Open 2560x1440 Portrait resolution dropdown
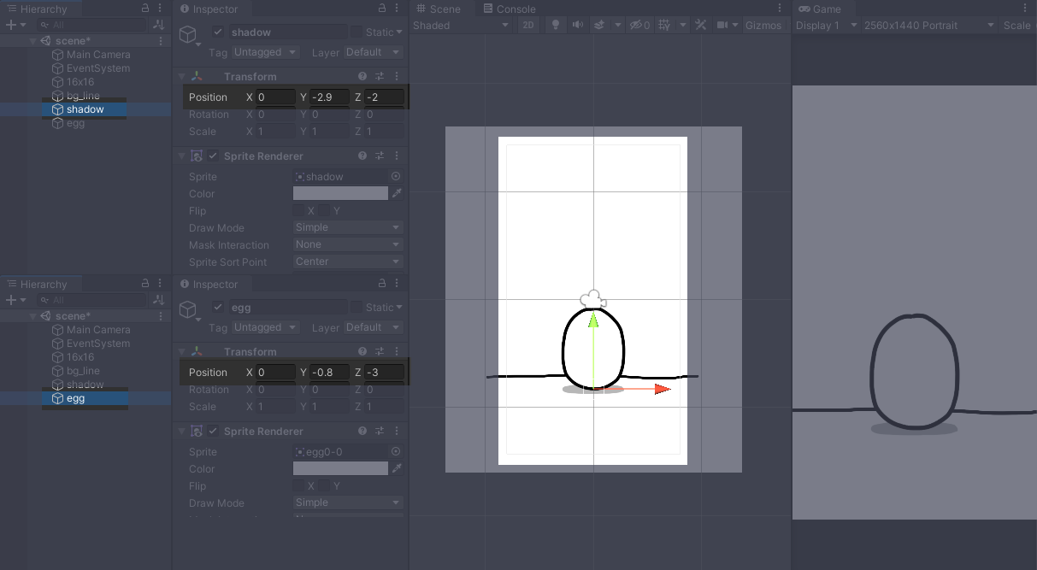Screen dimensions: 1037x570 click(x=929, y=25)
